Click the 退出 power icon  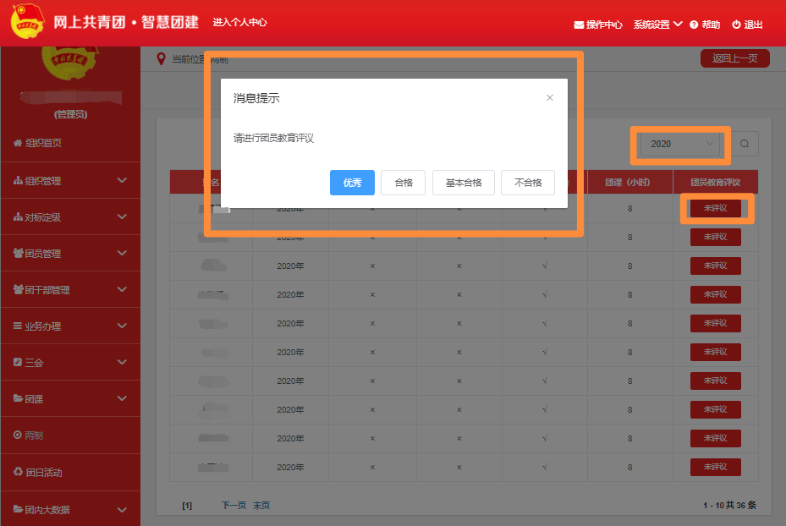click(736, 25)
